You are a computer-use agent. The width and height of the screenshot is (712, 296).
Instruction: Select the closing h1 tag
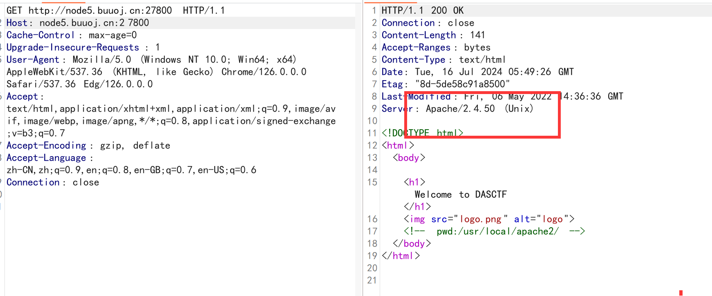[x=417, y=207]
